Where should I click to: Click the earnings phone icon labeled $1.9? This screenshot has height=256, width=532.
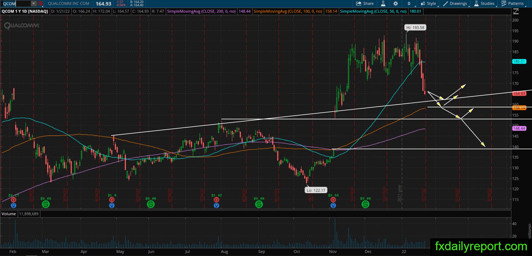coord(112,200)
